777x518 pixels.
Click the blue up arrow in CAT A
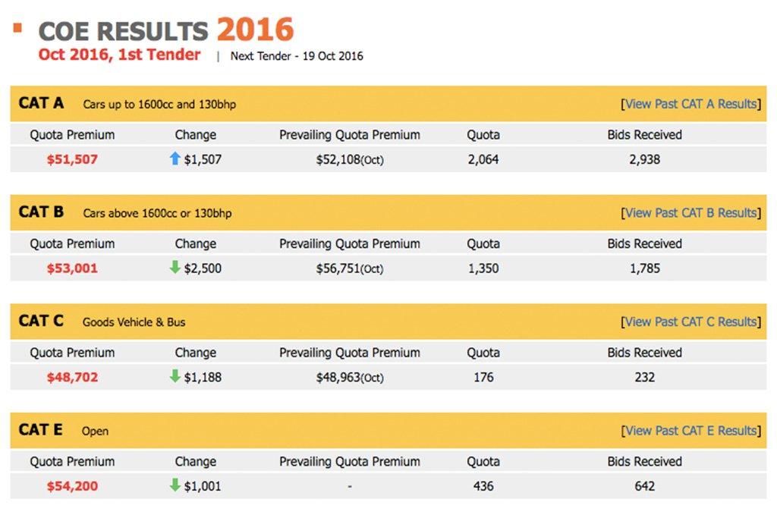[175, 159]
